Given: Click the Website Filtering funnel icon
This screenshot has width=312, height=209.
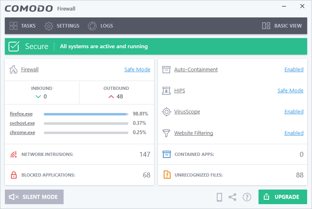Looking at the screenshot, I should tap(166, 133).
